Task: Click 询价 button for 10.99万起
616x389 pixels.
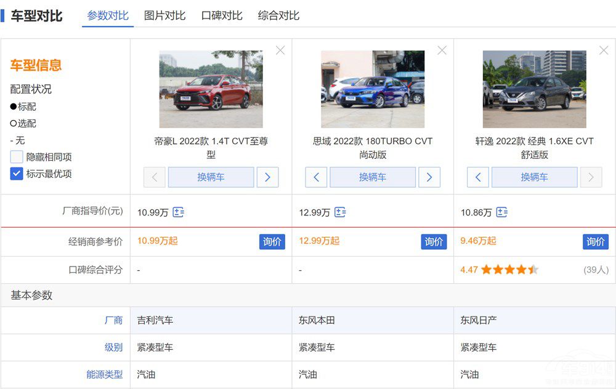Action: (x=272, y=242)
